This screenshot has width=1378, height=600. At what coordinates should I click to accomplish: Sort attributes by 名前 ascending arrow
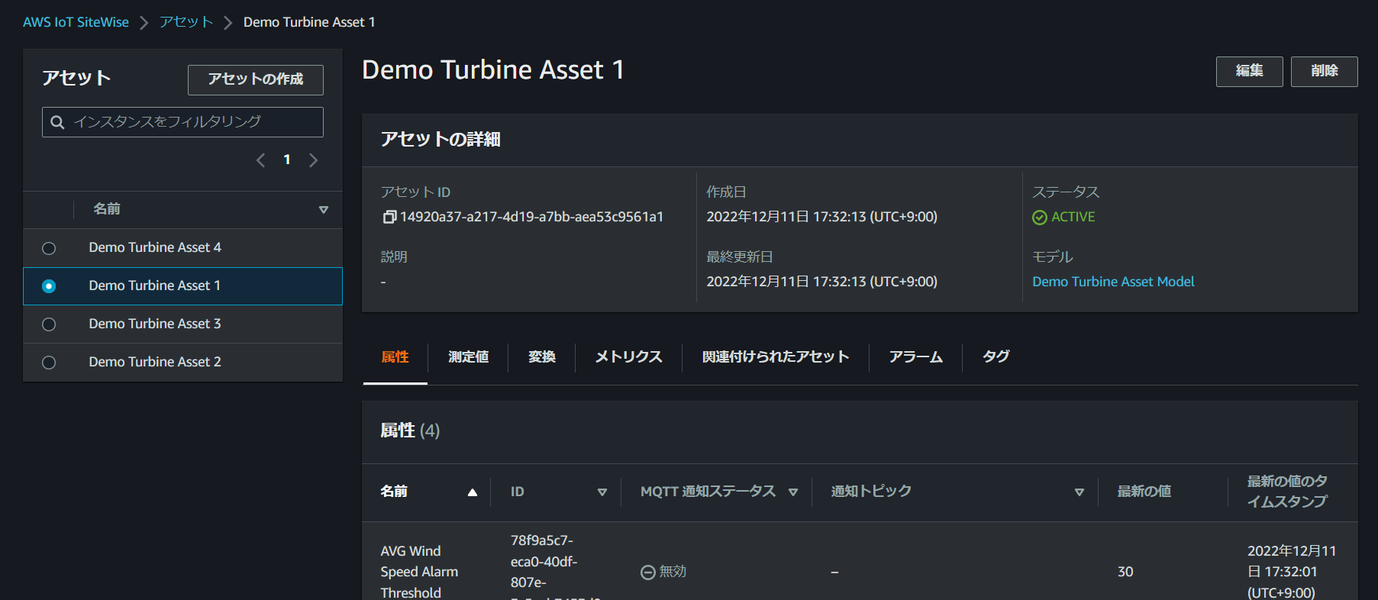pyautogui.click(x=473, y=492)
